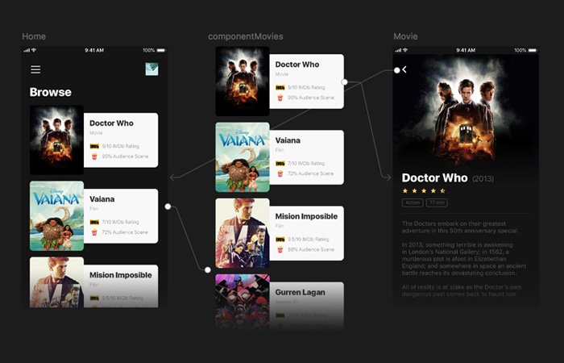564x363 pixels.
Task: Click IMDb logo on Home Vaiana card
Action: [94, 222]
